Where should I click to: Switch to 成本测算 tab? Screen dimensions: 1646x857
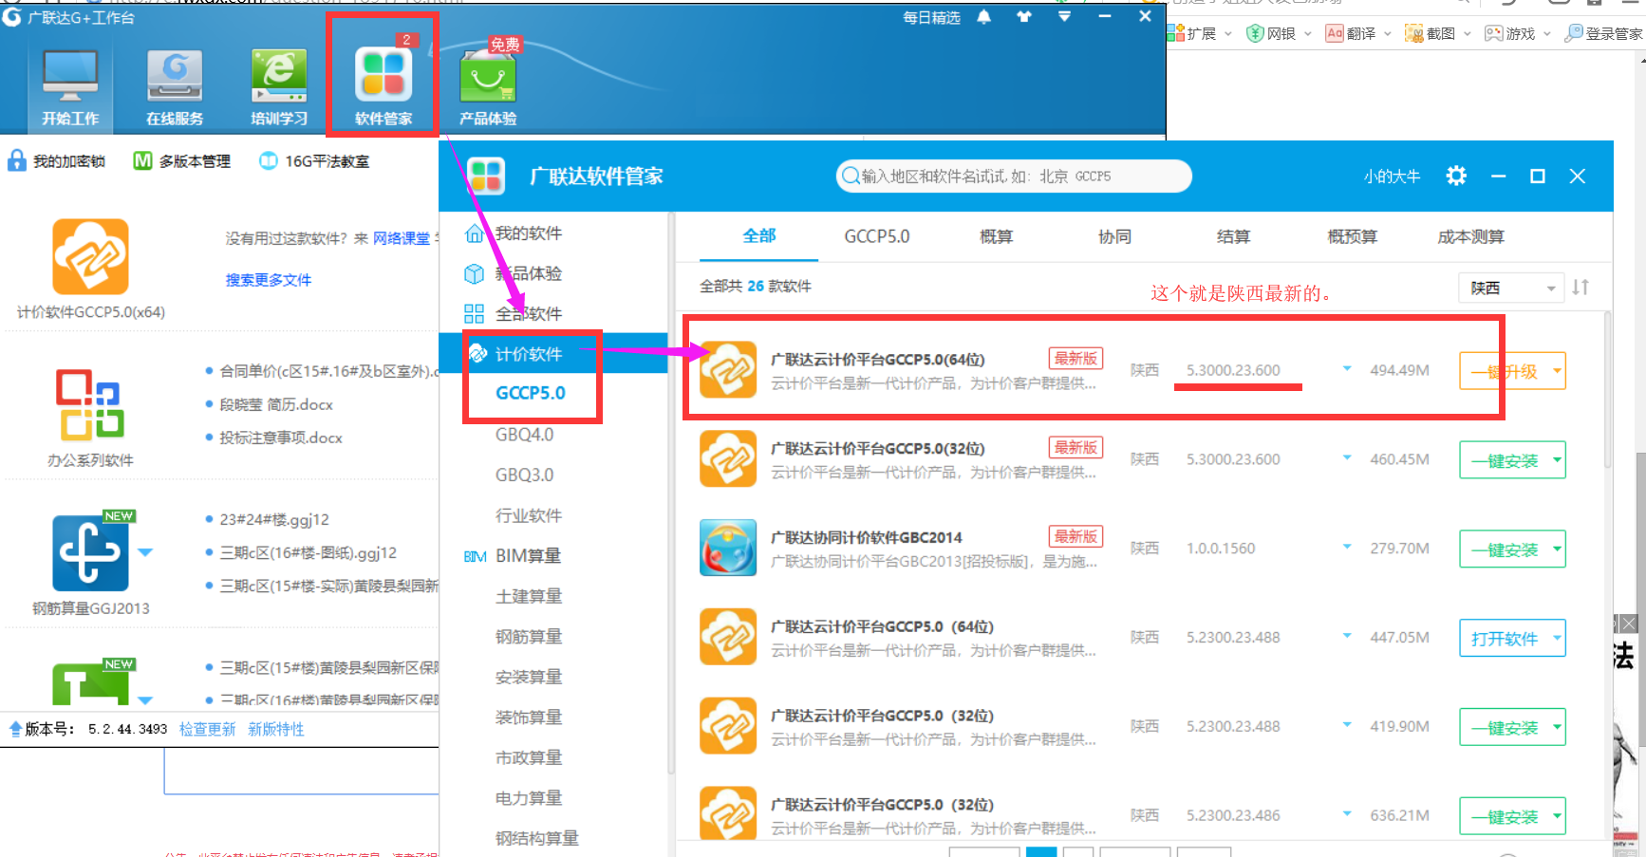tap(1470, 236)
